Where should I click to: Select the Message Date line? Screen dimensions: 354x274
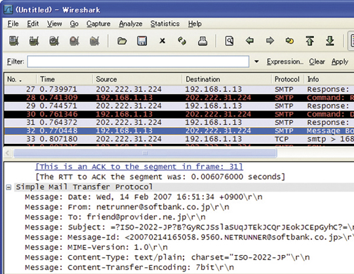click(x=144, y=197)
